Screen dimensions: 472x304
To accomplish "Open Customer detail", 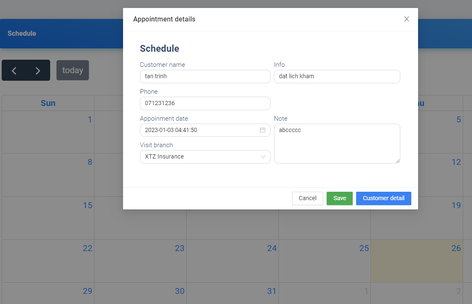I will 383,198.
